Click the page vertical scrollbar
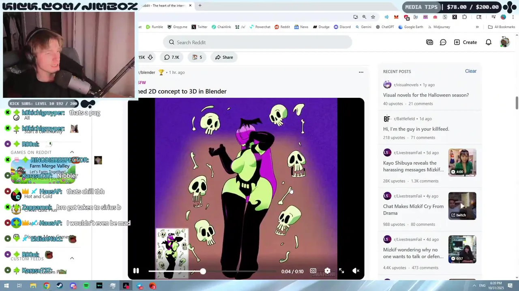Viewport: 519px width, 291px height. click(517, 103)
